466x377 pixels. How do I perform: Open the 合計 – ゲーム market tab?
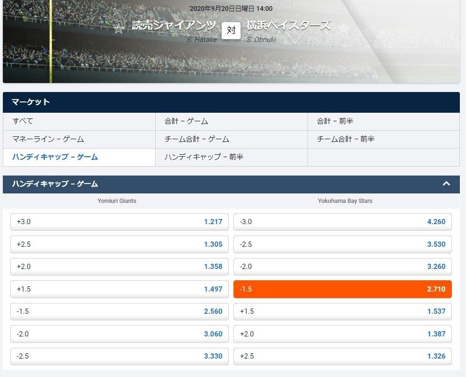tap(231, 121)
